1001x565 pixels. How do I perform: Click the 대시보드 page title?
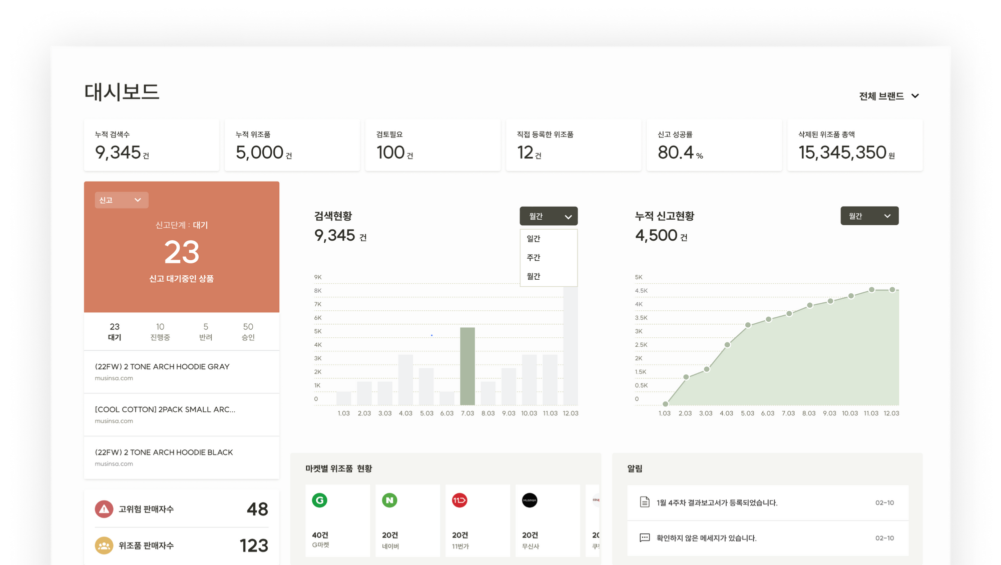pos(122,92)
